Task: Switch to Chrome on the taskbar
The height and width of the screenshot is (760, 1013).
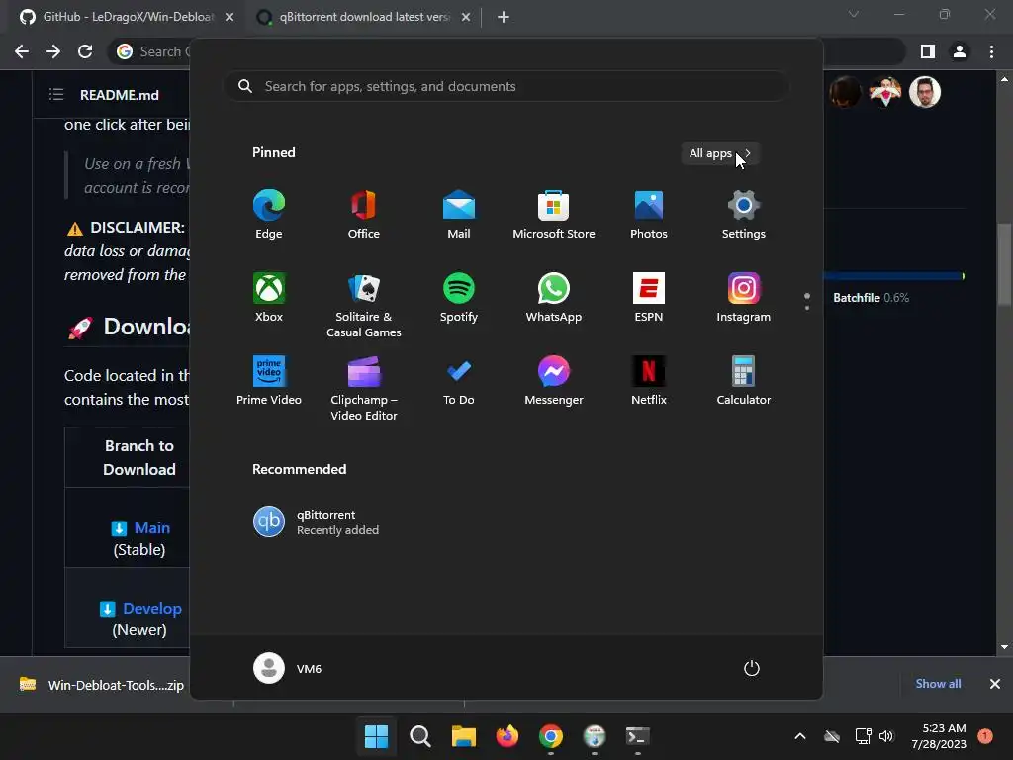Action: 550,736
